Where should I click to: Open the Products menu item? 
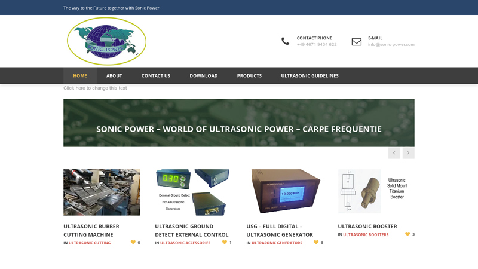(249, 76)
